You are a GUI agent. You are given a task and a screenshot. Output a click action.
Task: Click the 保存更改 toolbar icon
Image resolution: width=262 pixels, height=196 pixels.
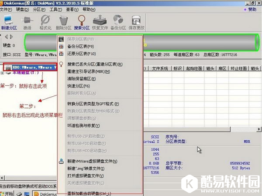(x=136, y=19)
